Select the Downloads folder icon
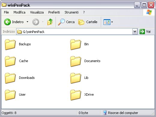The width and height of the screenshot is (156, 117). click(x=10, y=78)
